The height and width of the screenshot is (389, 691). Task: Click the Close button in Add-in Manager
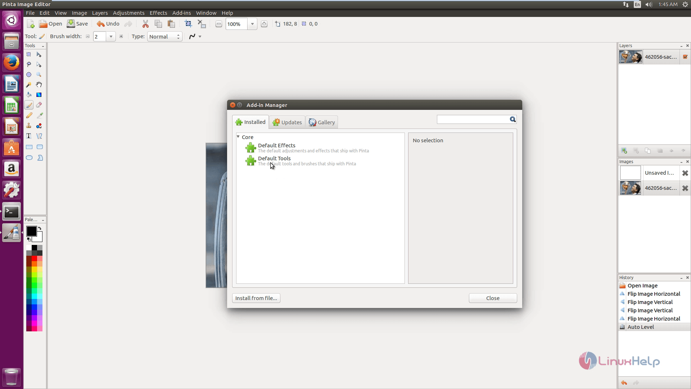pyautogui.click(x=493, y=298)
